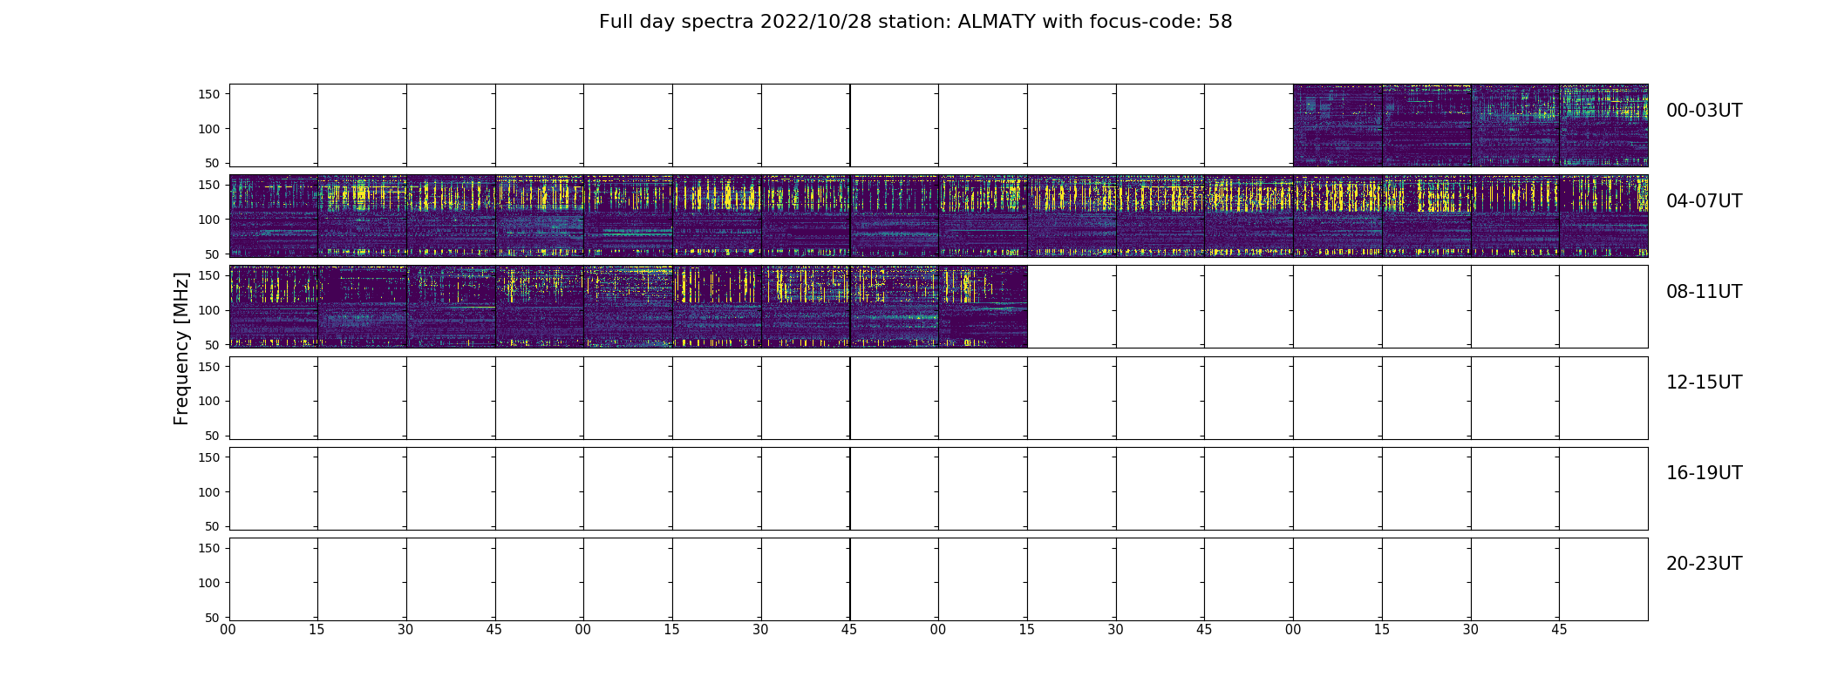Open the 03:15 spectrogram panel in 00-03UT row
The image size is (1831, 697).
click(1426, 125)
